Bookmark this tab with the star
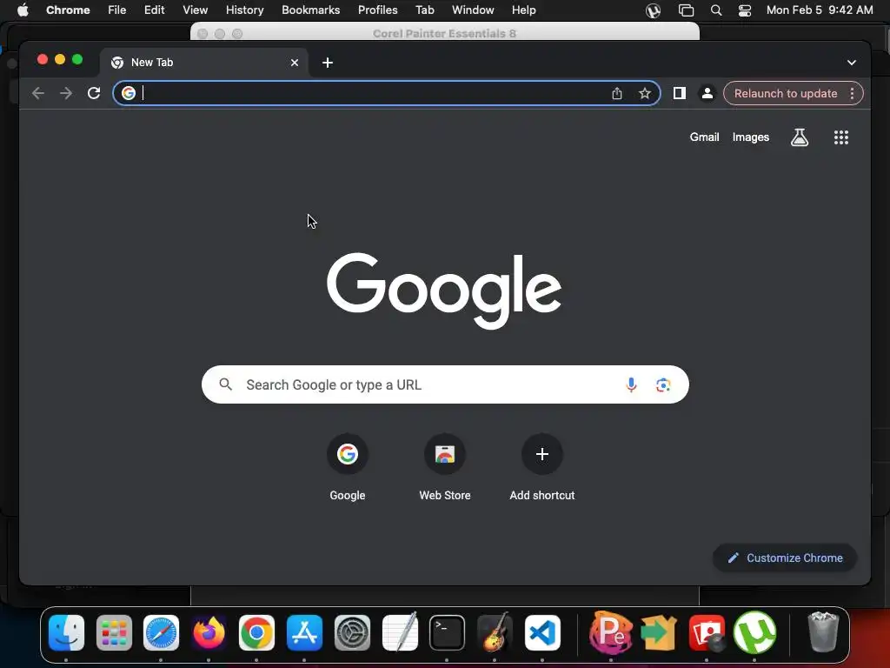The height and width of the screenshot is (668, 890). coord(645,93)
